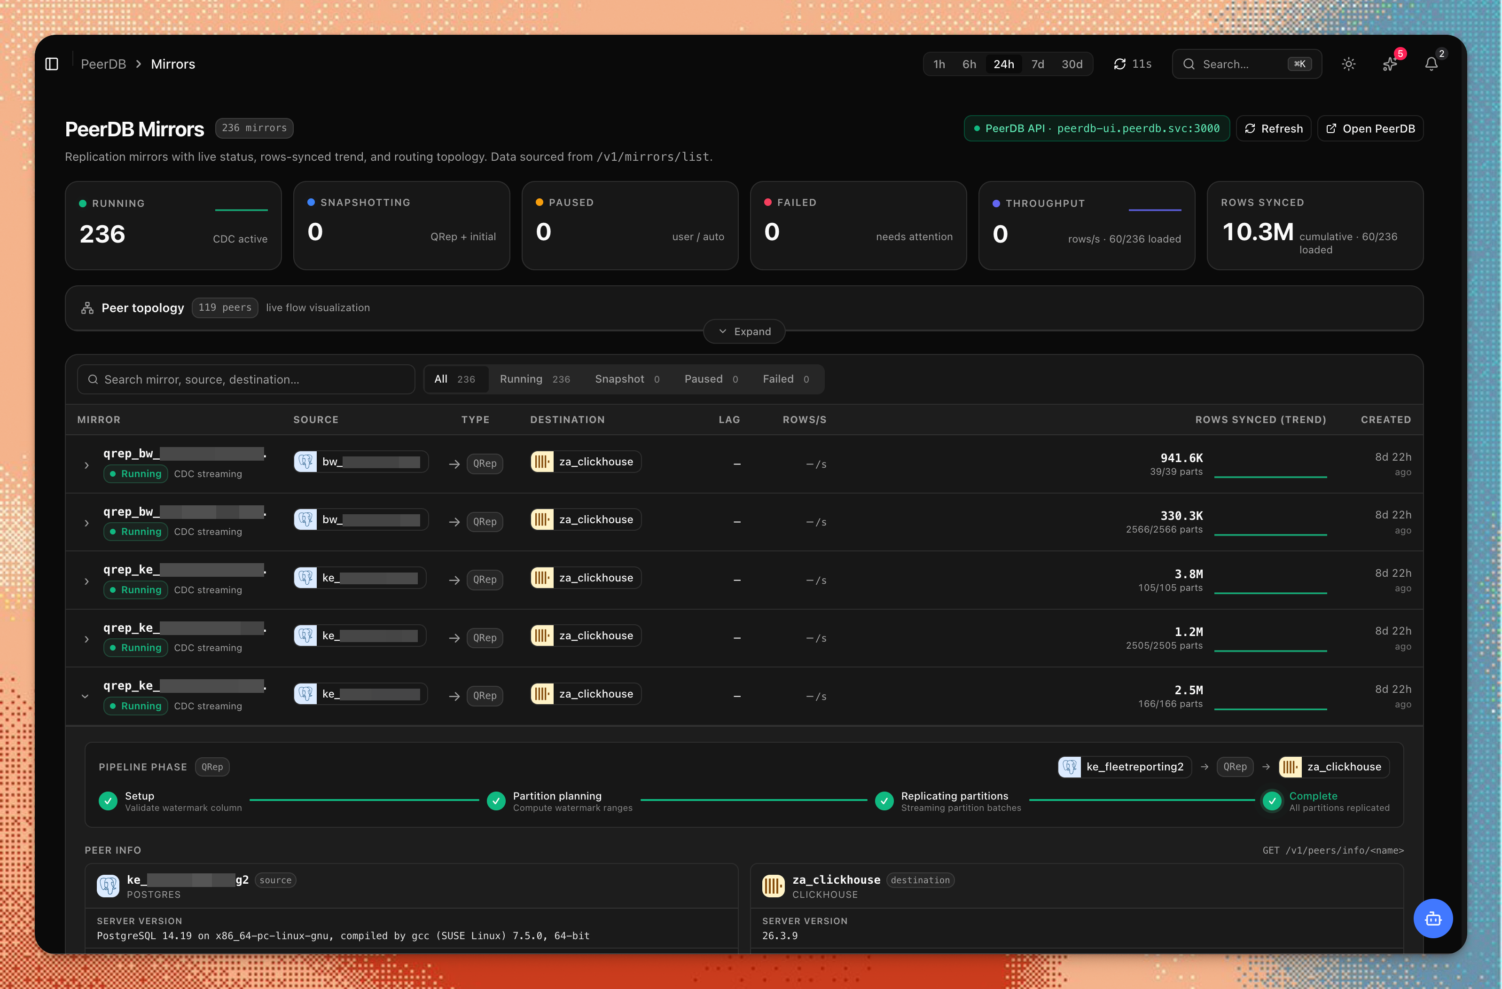The height and width of the screenshot is (989, 1502).
Task: Click the Open PeerDB button
Action: [x=1370, y=128]
